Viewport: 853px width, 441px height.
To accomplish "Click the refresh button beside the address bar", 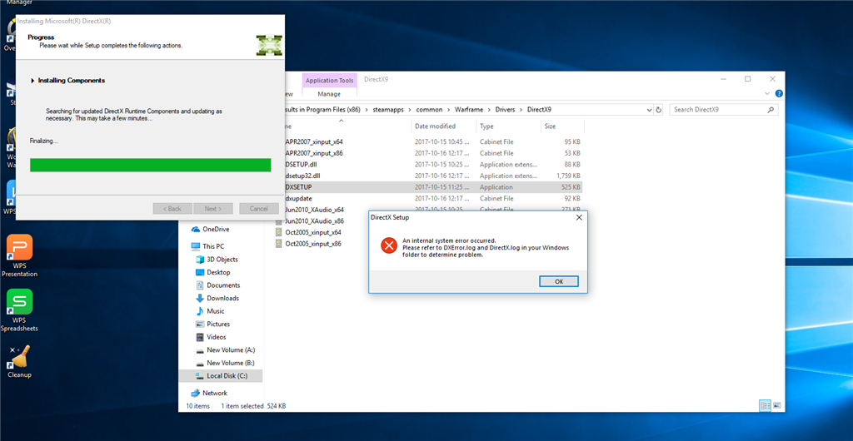I will [659, 110].
